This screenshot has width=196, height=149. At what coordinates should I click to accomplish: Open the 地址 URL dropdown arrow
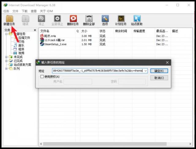(145, 71)
